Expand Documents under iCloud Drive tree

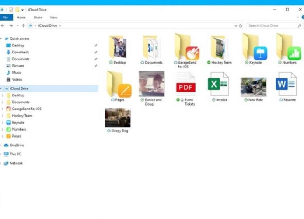click(3, 102)
